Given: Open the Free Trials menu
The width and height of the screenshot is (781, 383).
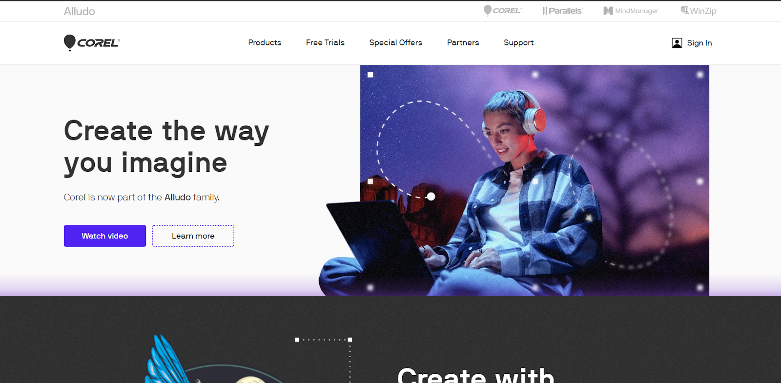Looking at the screenshot, I should pyautogui.click(x=325, y=42).
